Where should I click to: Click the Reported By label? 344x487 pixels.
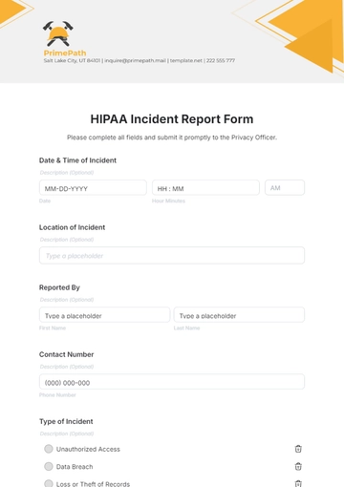tap(59, 287)
